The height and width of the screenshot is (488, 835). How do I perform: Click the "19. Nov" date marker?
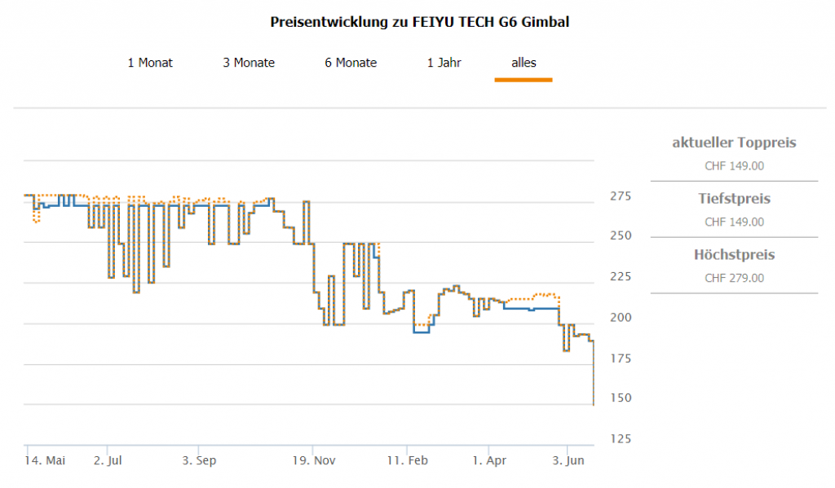tap(314, 460)
